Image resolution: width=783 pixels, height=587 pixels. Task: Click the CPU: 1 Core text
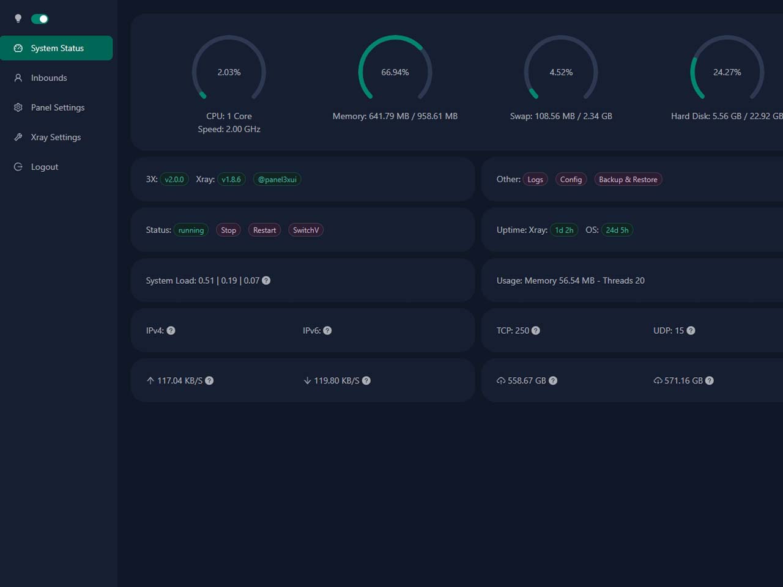click(229, 116)
